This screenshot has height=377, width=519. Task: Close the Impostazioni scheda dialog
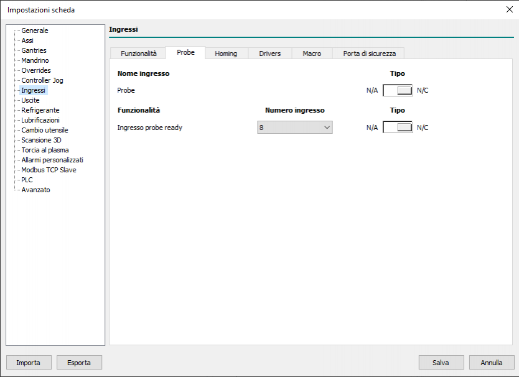(510, 9)
